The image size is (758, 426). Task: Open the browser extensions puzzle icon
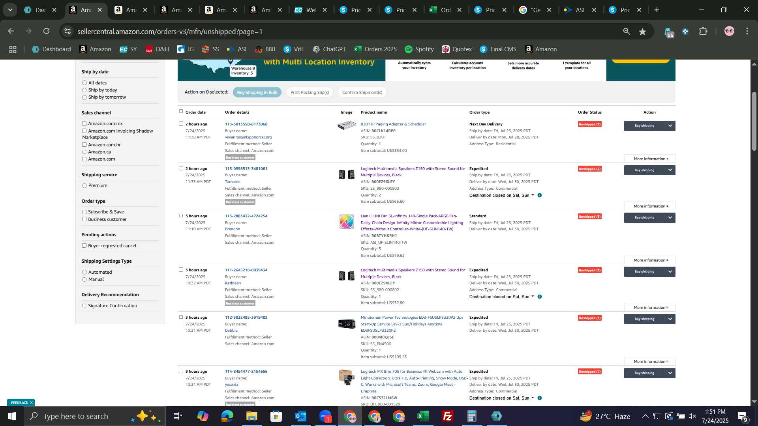[703, 31]
